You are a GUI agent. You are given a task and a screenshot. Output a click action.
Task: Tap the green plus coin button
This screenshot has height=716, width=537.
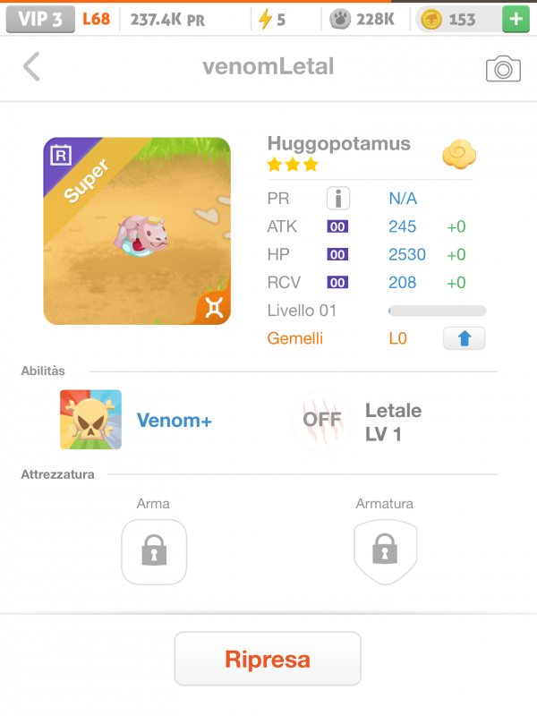515,19
